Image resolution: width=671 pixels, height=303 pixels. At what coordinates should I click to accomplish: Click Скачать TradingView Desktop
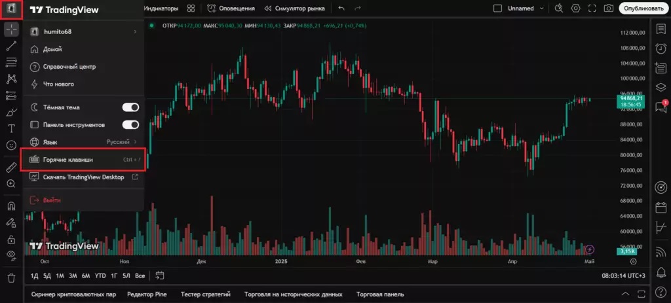[x=85, y=177]
